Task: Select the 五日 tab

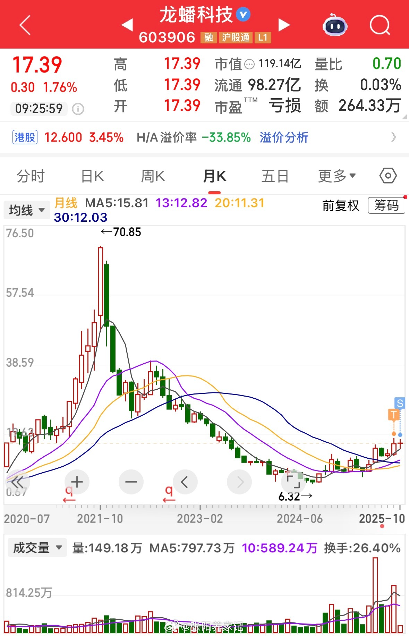Action: [275, 176]
